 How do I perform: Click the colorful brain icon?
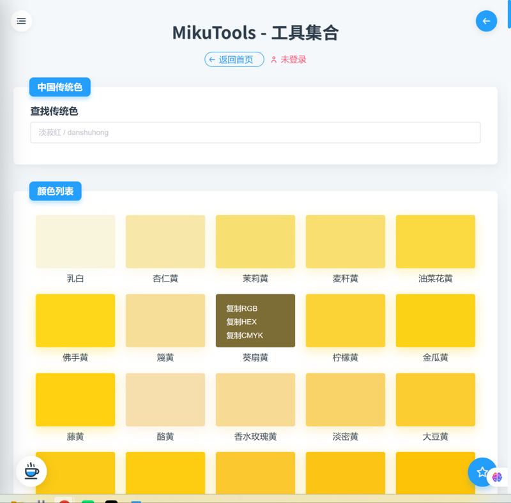tap(498, 477)
